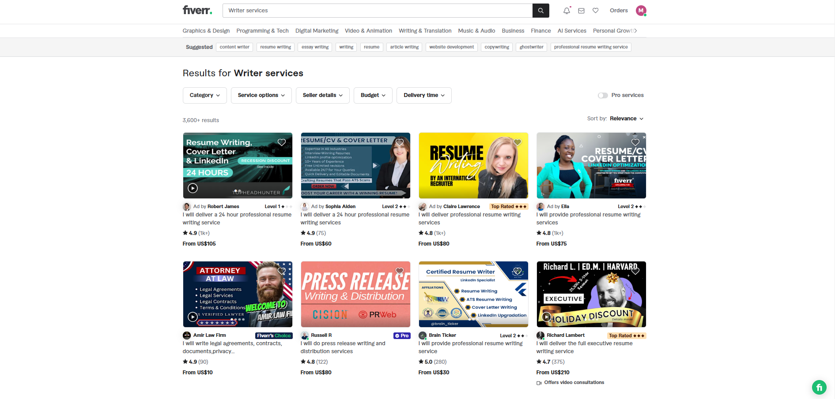Favorite Claire Lawrence's resume gig
This screenshot has width=835, height=399.
(x=517, y=142)
